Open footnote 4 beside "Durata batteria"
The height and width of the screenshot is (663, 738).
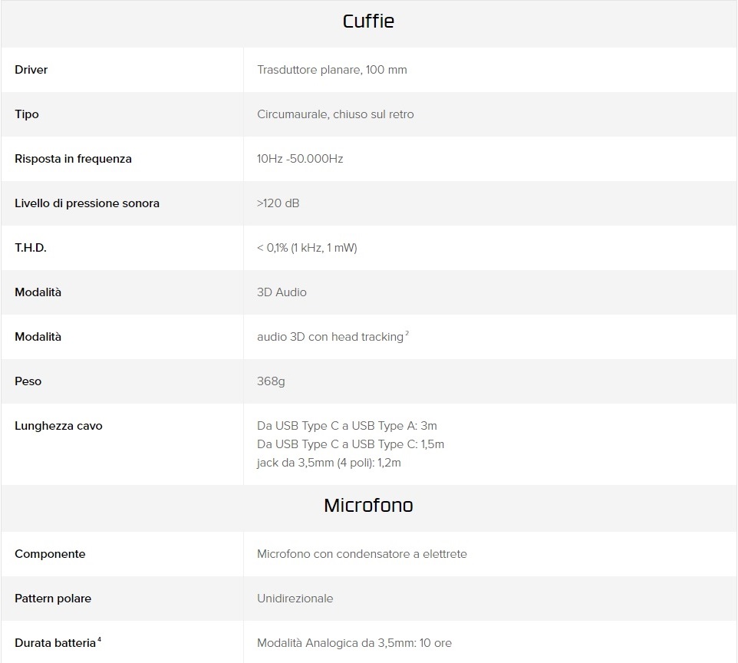(100, 639)
